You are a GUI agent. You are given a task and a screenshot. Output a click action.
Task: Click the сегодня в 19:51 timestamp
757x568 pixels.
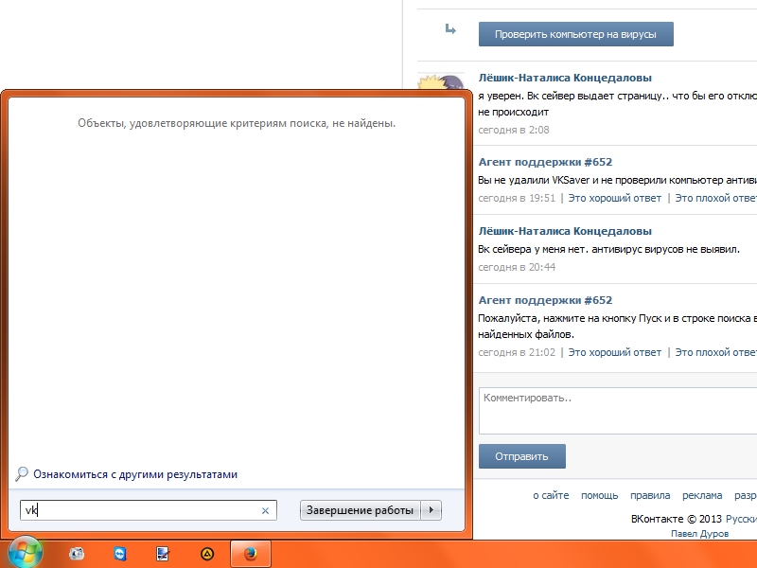point(517,198)
